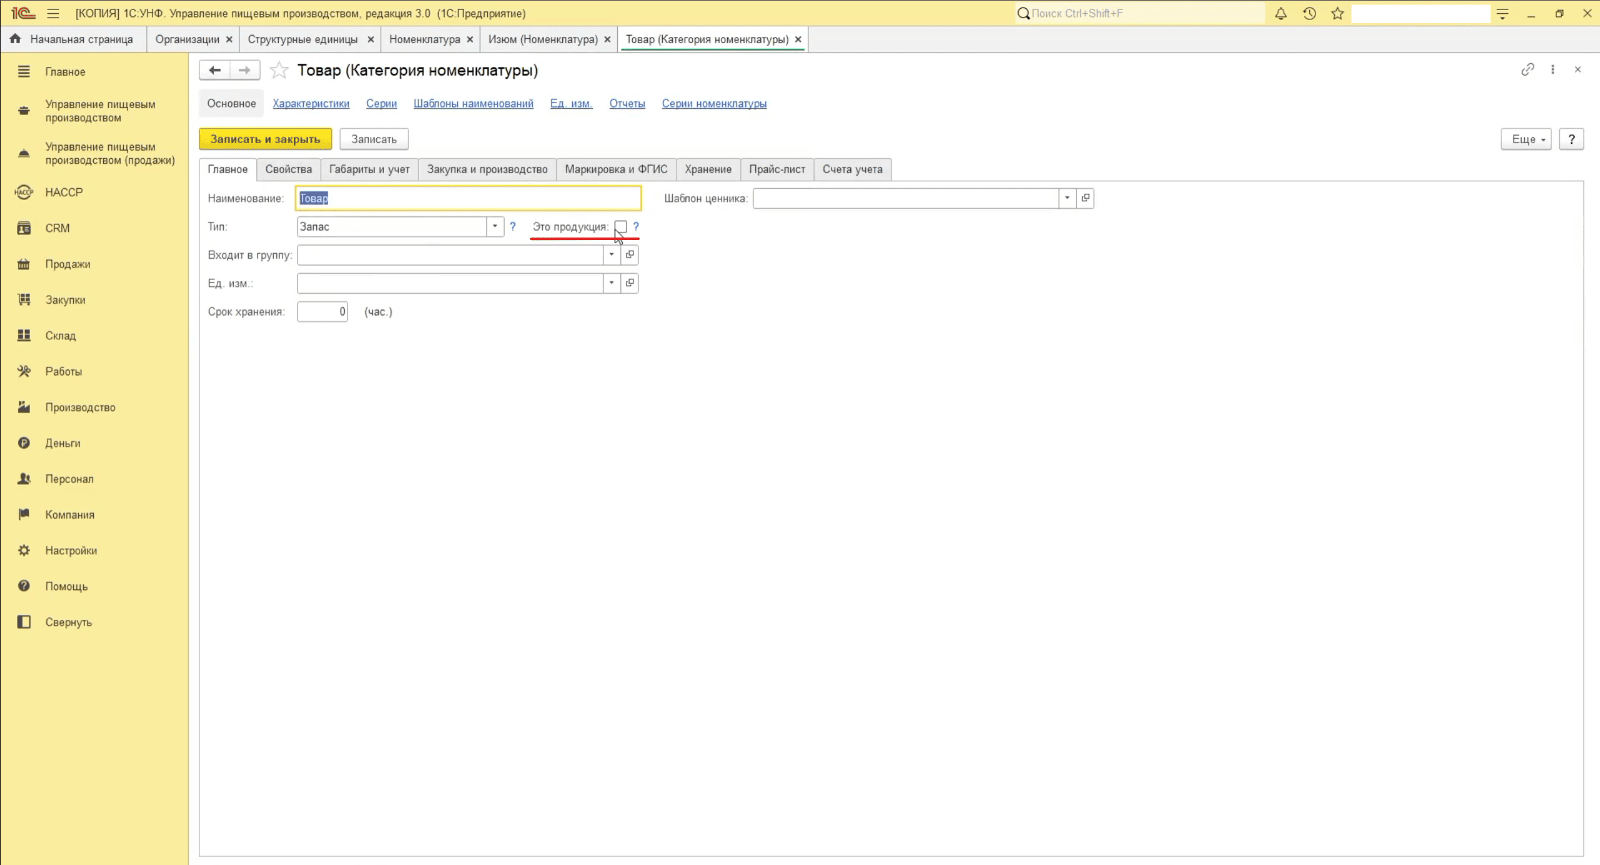
Task: Open the panel settings lines icon
Action: [x=1502, y=13]
